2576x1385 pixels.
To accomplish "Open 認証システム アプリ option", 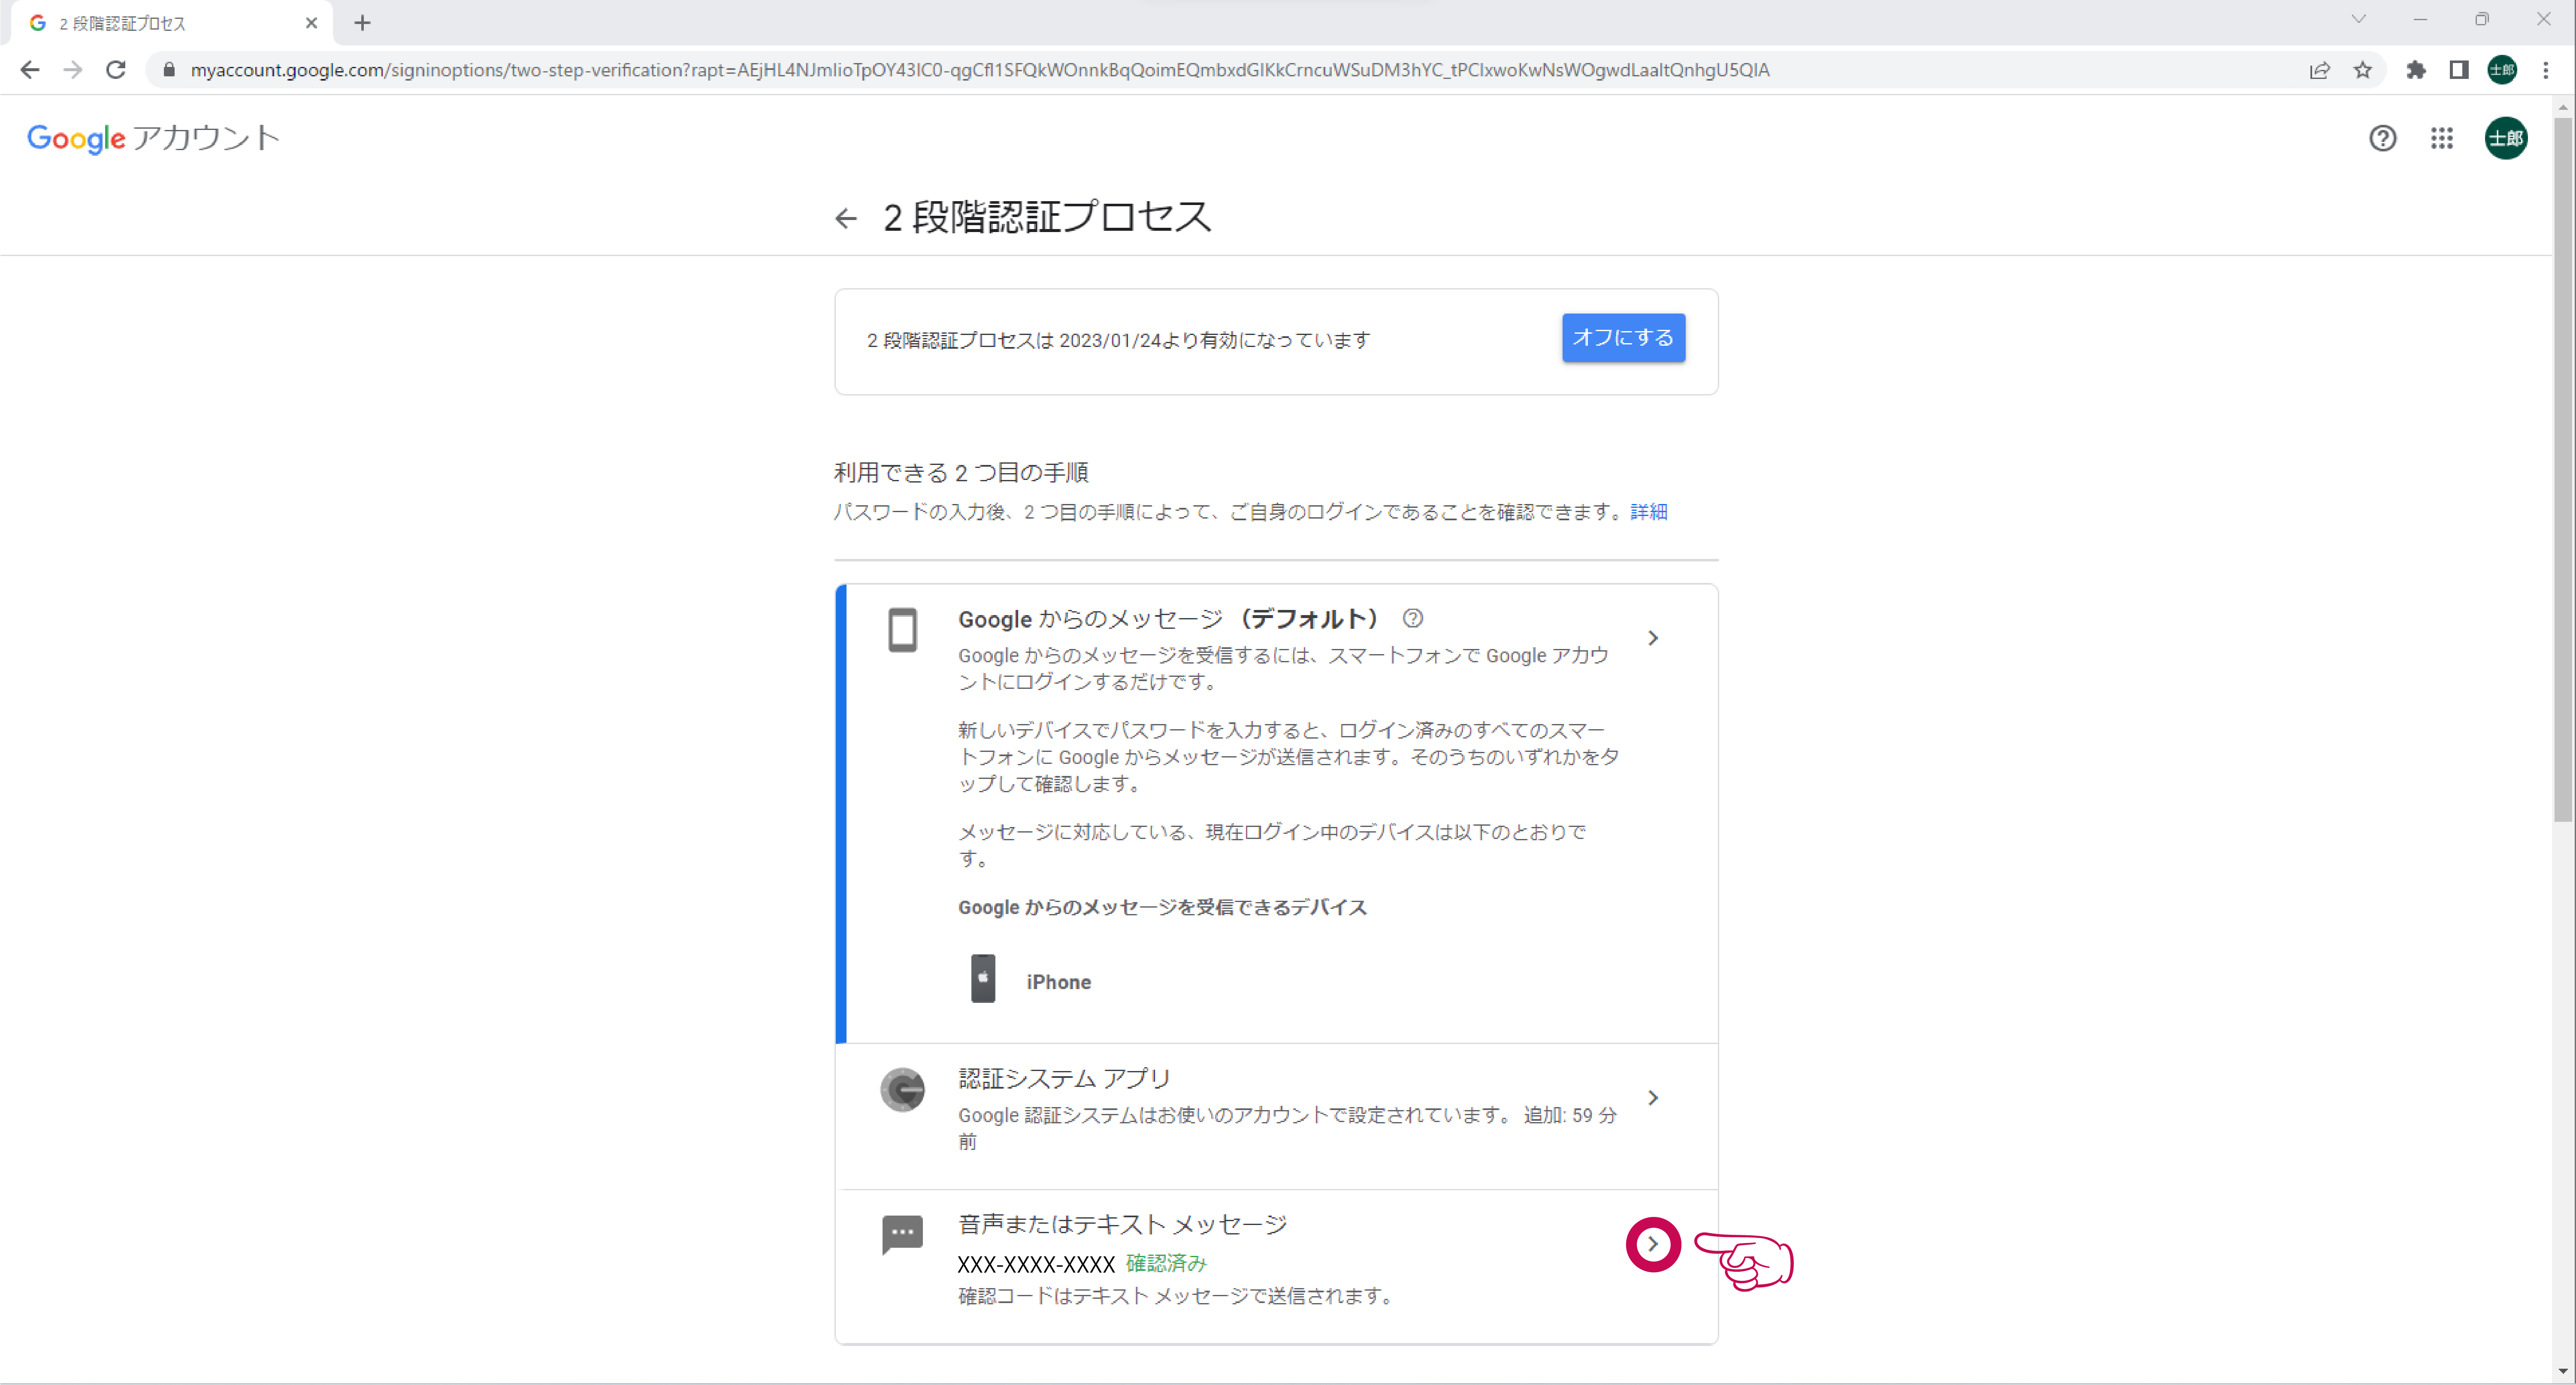I will [1277, 1116].
